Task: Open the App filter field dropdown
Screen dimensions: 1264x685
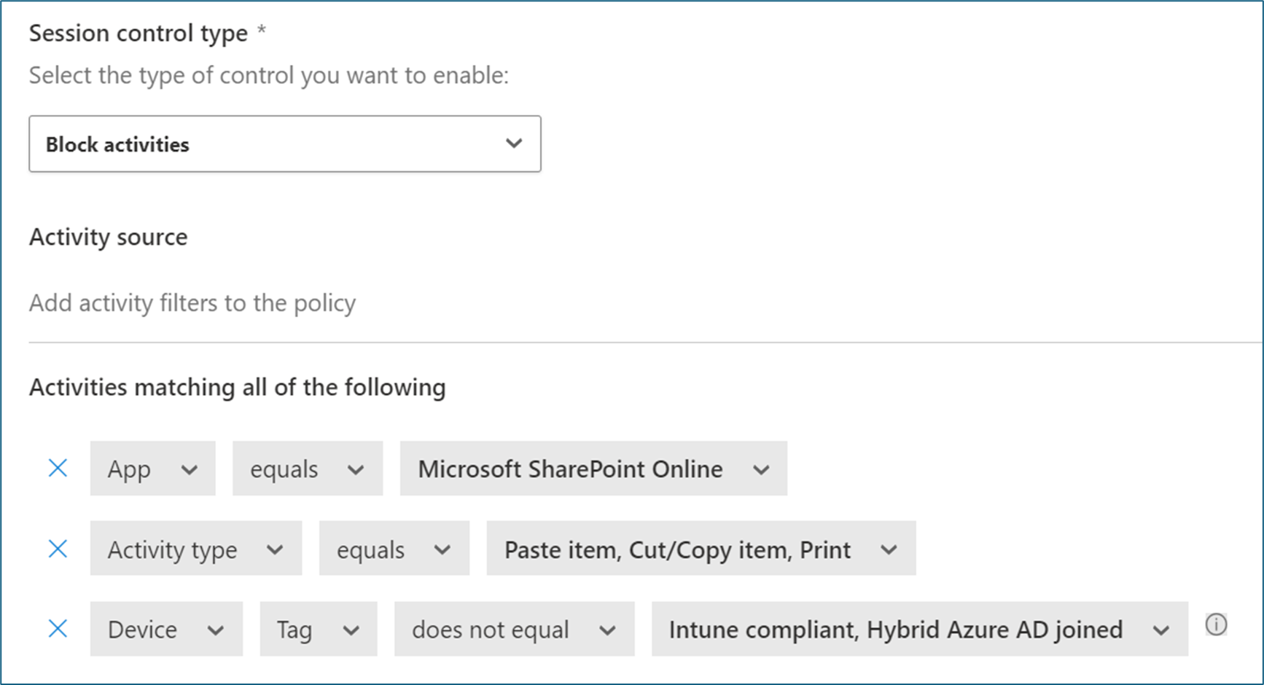Action: pyautogui.click(x=152, y=469)
